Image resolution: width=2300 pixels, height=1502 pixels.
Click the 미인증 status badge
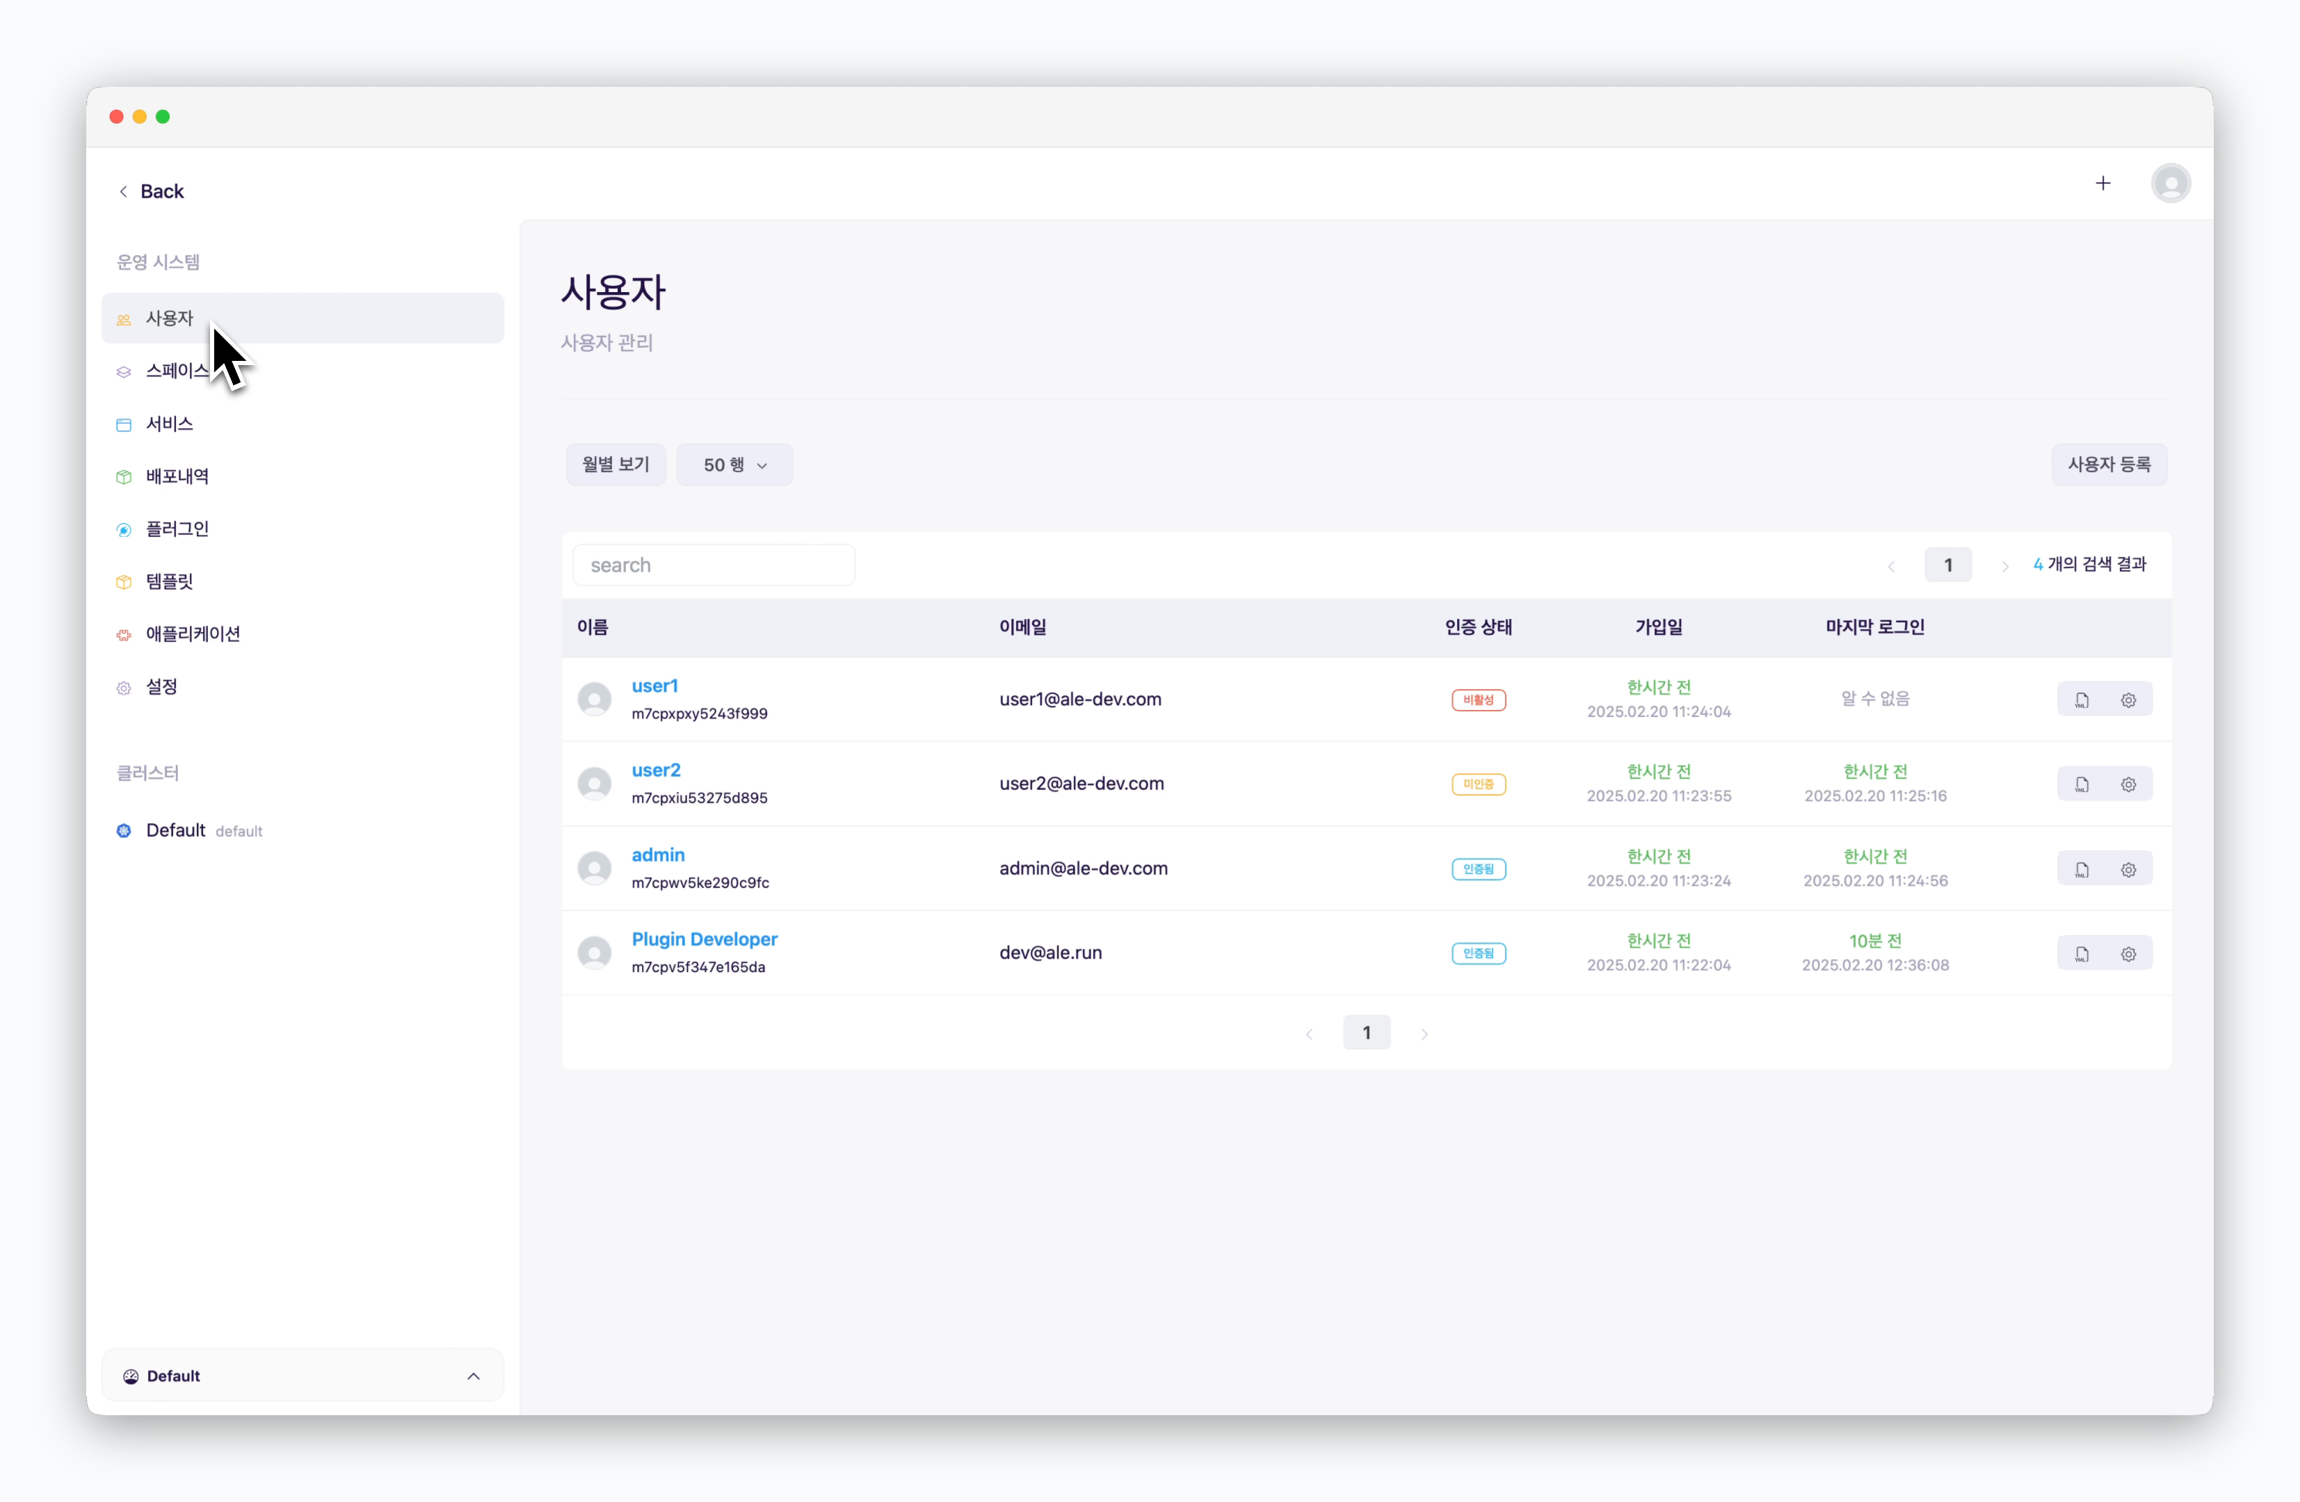tap(1479, 784)
